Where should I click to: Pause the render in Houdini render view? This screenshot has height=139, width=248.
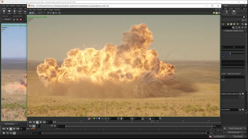17,20
